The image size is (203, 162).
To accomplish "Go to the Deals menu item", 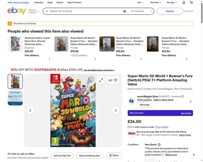I will pyautogui.click(x=50, y=3).
